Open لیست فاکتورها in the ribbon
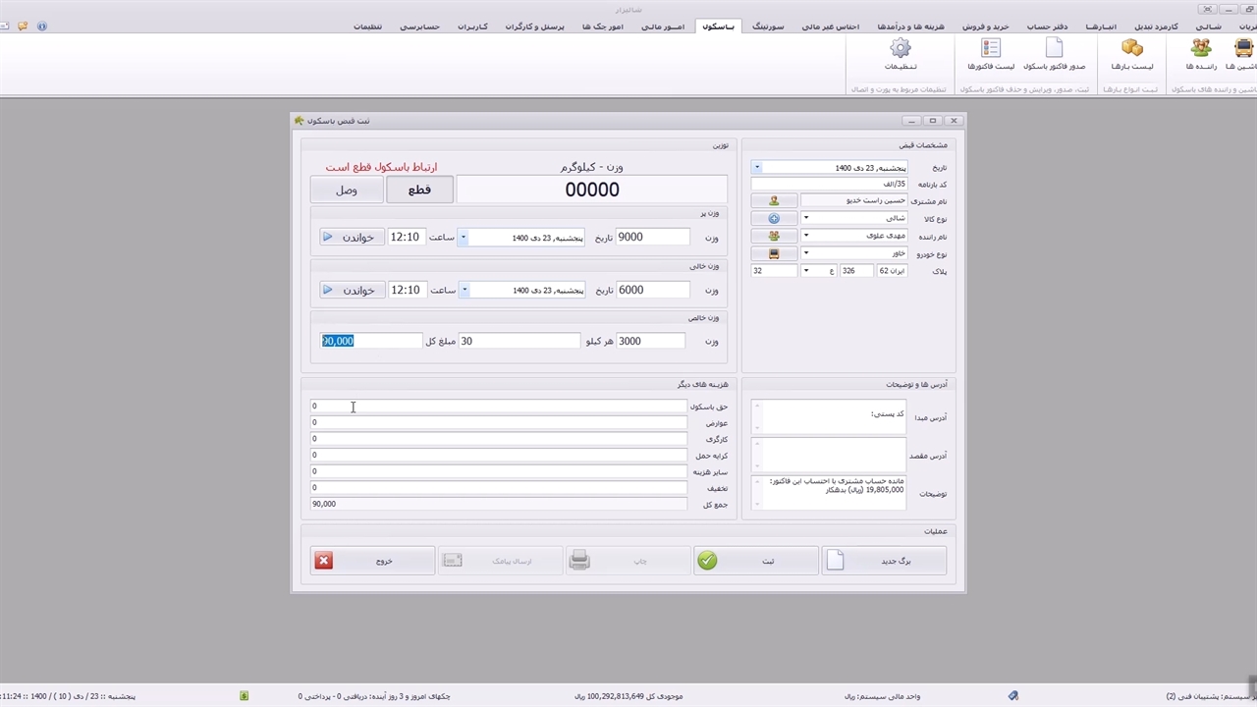The height and width of the screenshot is (707, 1257). point(991,49)
